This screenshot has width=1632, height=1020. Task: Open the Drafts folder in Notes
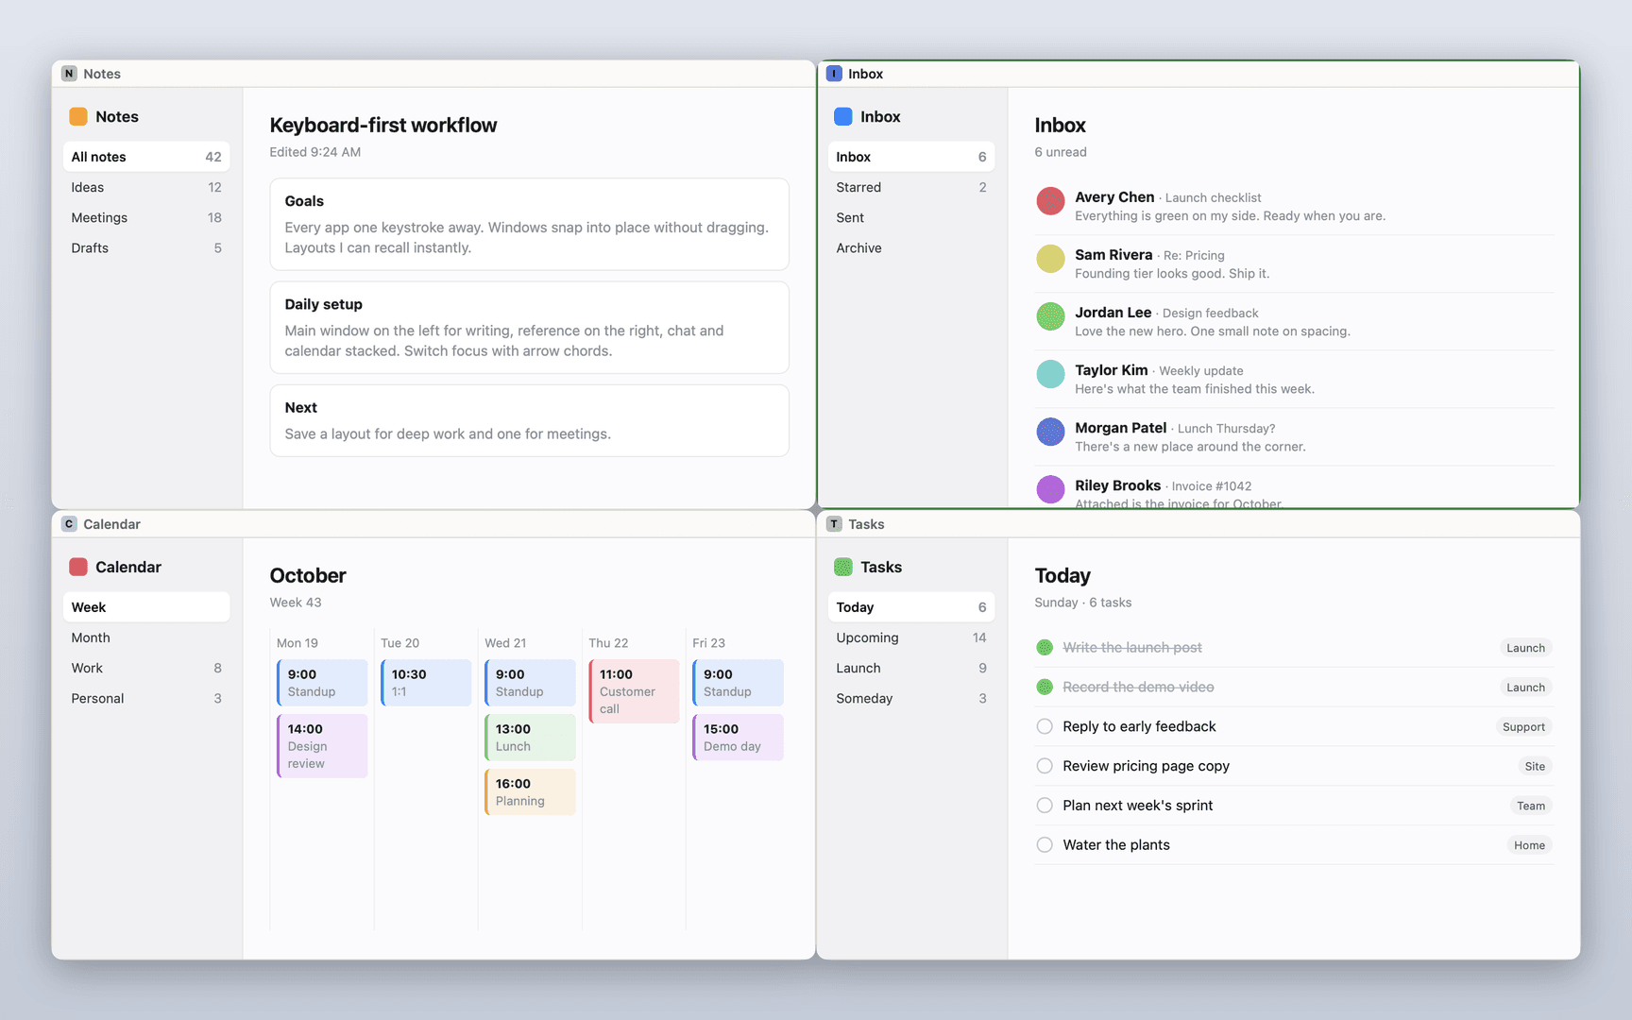[x=146, y=247]
